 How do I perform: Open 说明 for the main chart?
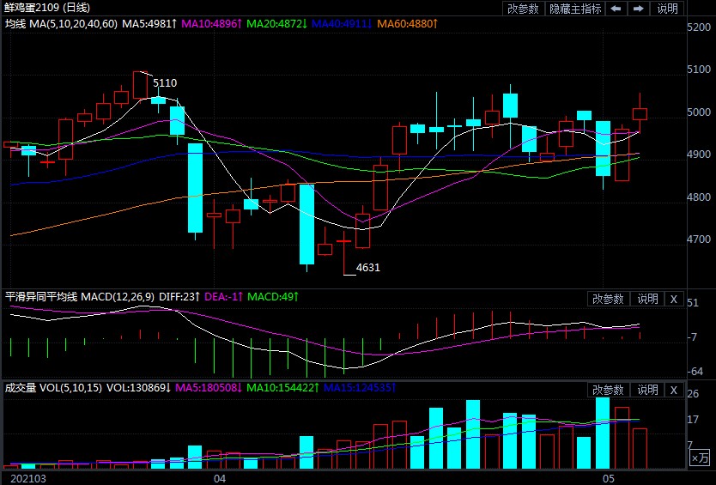point(668,9)
